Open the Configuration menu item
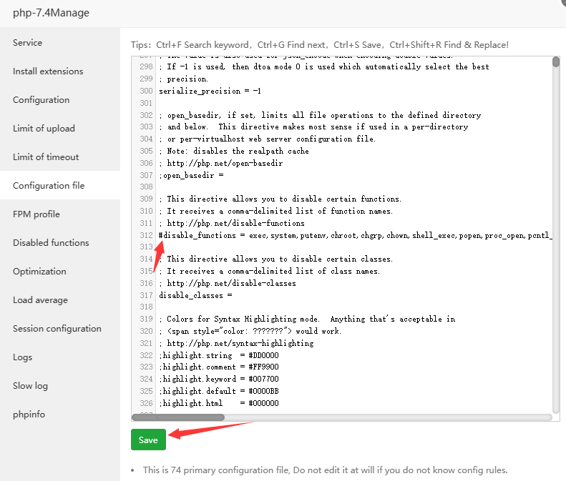Screen dimensions: 566x481 42,100
